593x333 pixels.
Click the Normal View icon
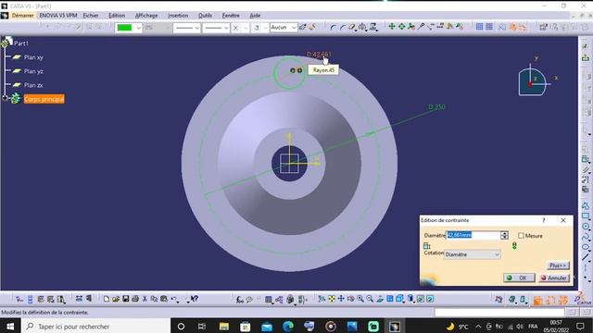click(380, 299)
